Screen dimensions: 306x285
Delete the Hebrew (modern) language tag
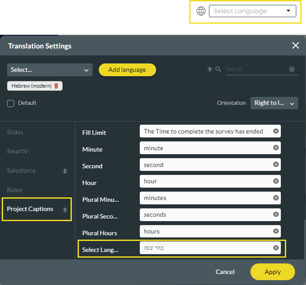tap(56, 86)
